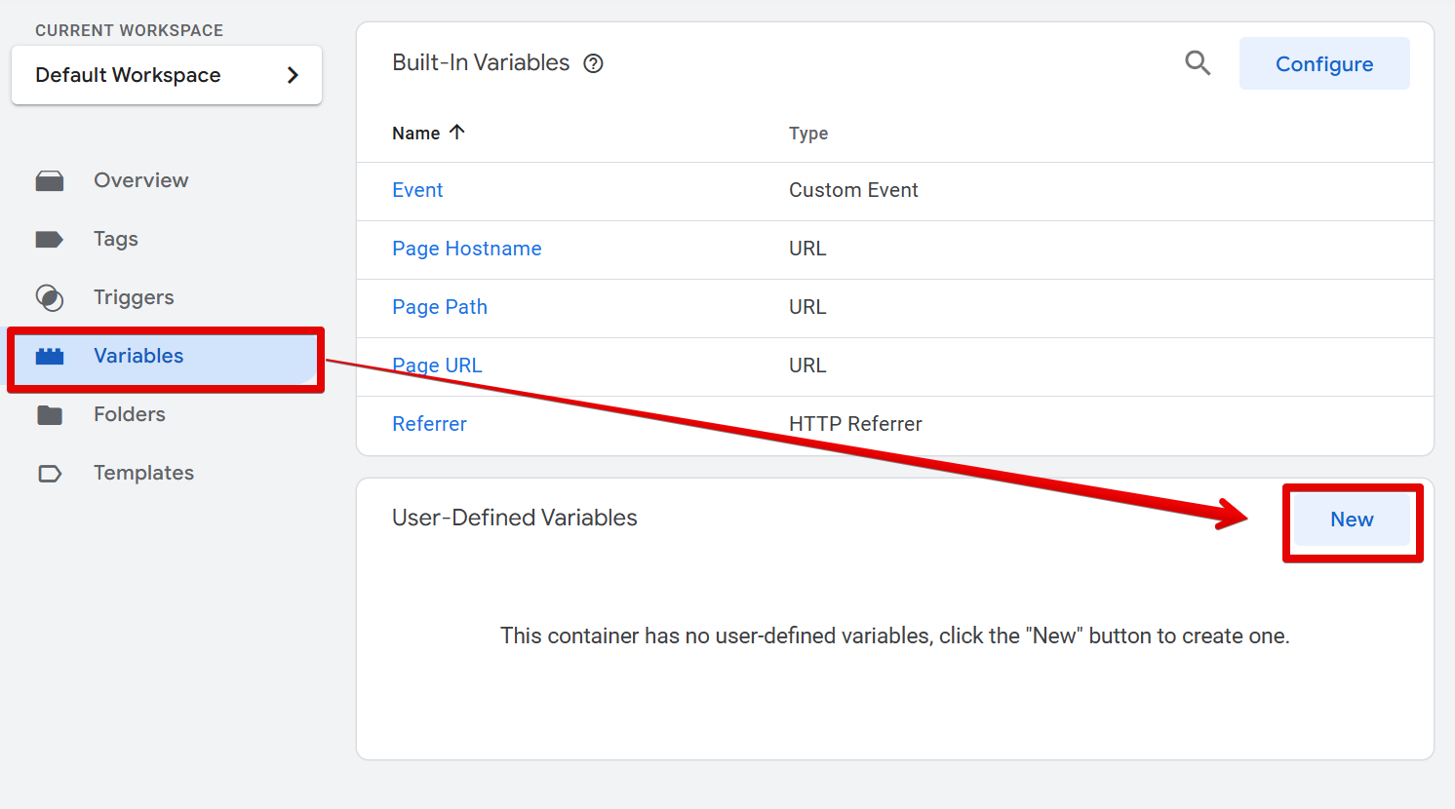Open the Page Path variable

coord(440,306)
